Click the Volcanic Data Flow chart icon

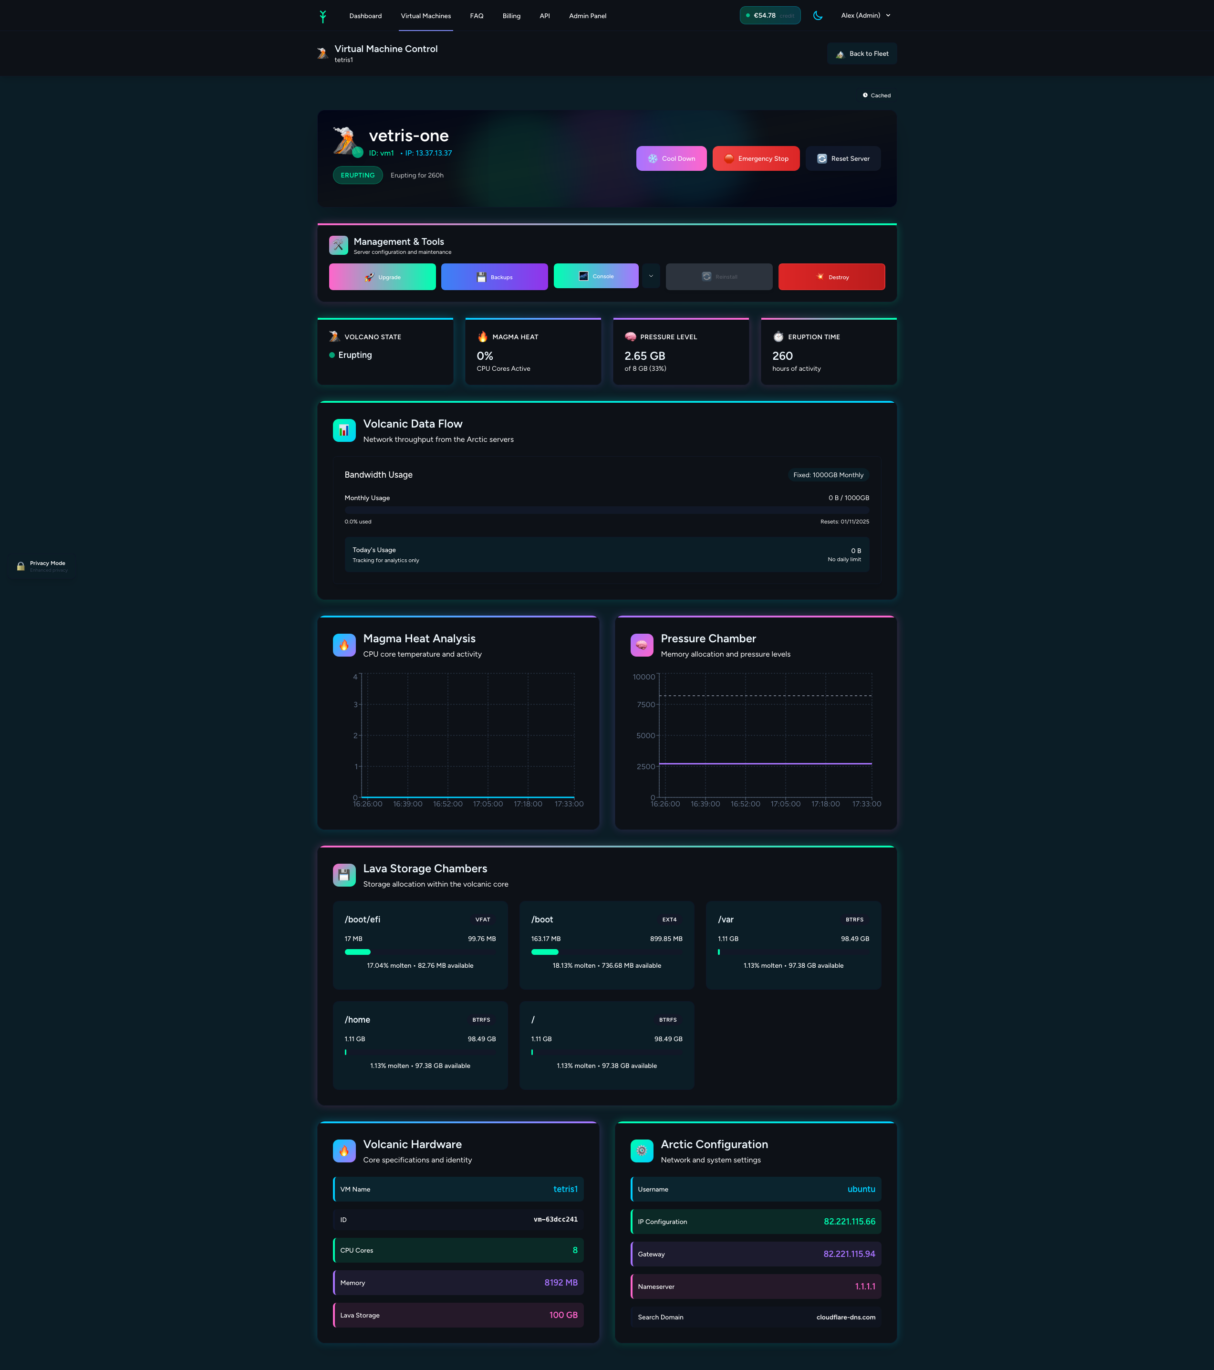pos(344,429)
